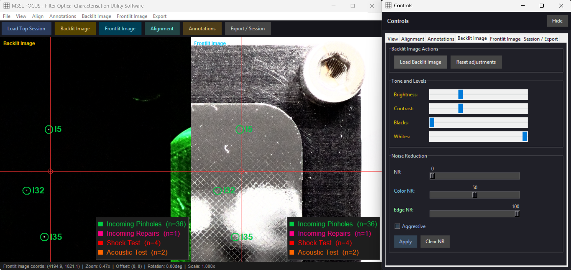Click the MSSL FOCUS app icon in title bar
Viewport: 571px width, 270px height.
pyautogui.click(x=6, y=6)
